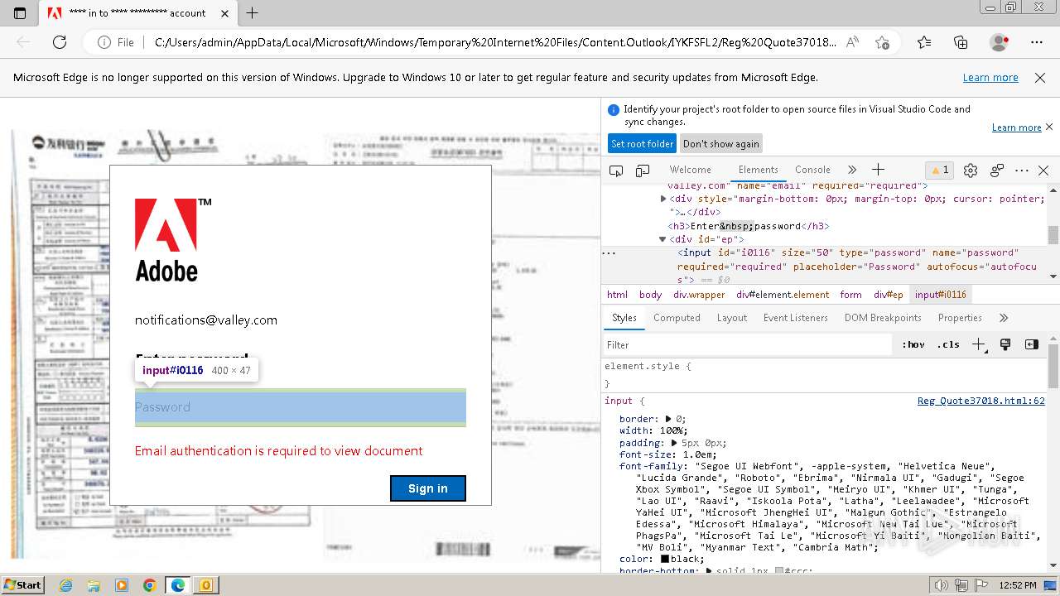Add this page to favorites
This screenshot has width=1060, height=596.
[882, 42]
